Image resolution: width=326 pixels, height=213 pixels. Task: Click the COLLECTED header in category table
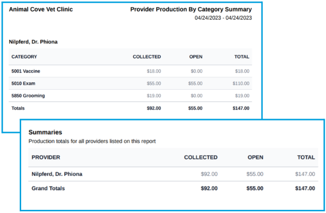[x=147, y=57]
